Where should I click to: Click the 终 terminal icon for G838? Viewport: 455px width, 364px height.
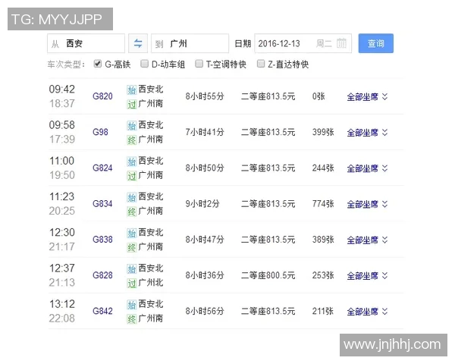pos(132,248)
